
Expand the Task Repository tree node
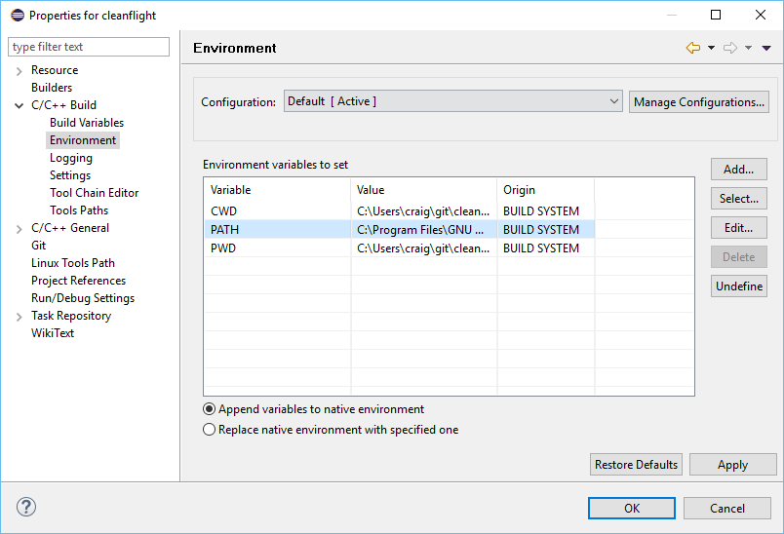[20, 316]
